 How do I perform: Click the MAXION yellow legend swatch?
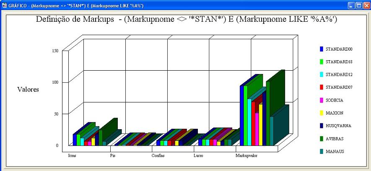(321, 113)
